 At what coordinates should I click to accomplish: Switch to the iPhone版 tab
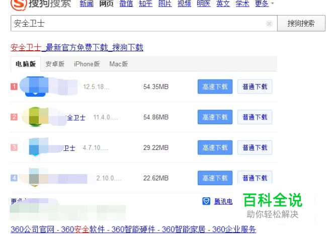87,64
